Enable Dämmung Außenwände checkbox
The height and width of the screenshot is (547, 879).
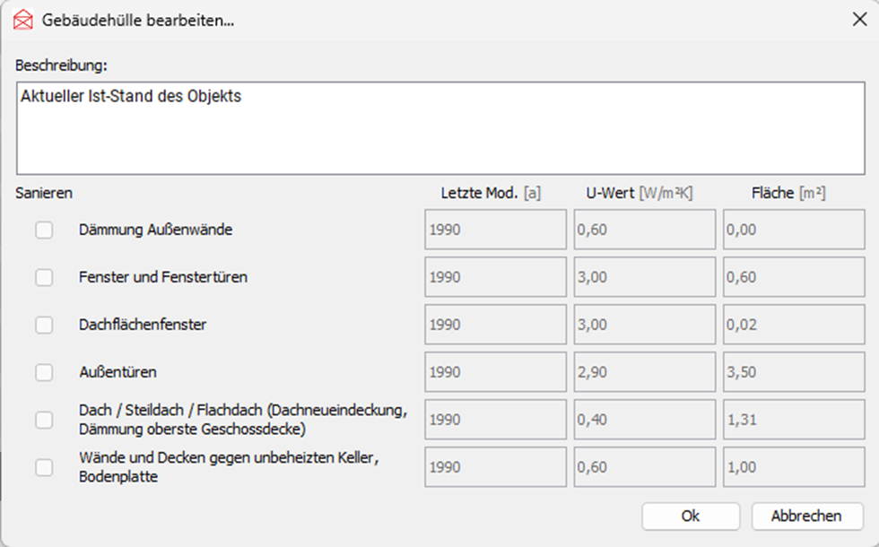coord(44,230)
